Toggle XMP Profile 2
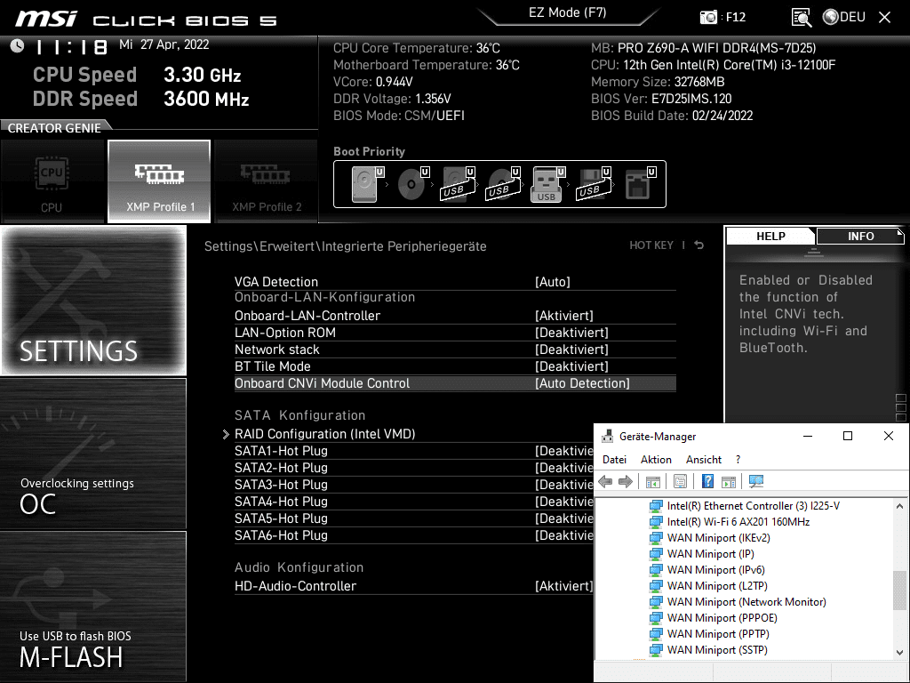The height and width of the screenshot is (683, 910). (267, 181)
